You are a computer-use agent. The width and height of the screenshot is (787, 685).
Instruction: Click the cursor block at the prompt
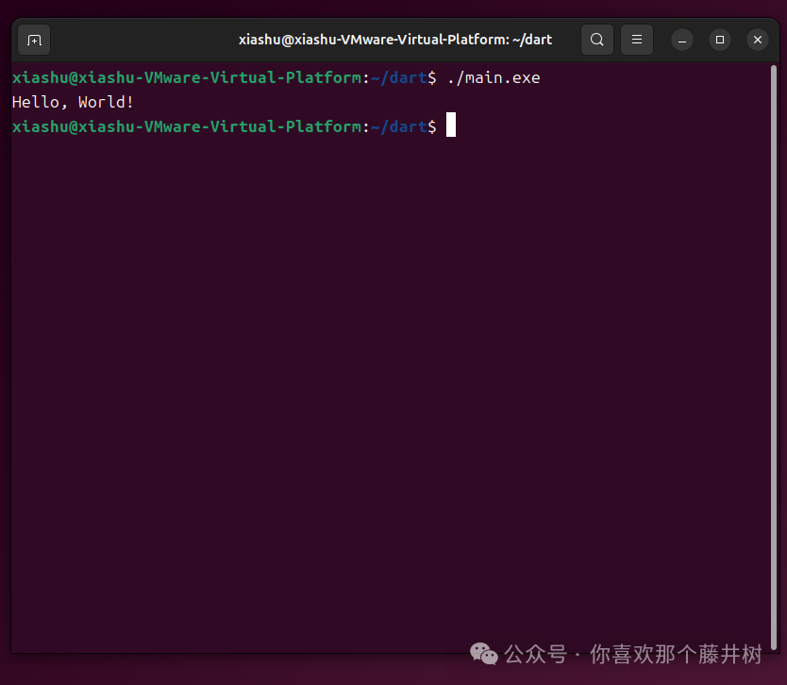451,125
